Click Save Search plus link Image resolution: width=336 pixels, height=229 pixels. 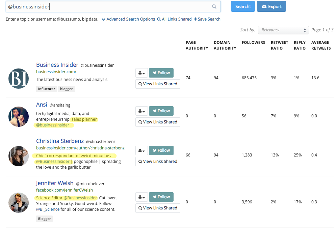coord(207,19)
